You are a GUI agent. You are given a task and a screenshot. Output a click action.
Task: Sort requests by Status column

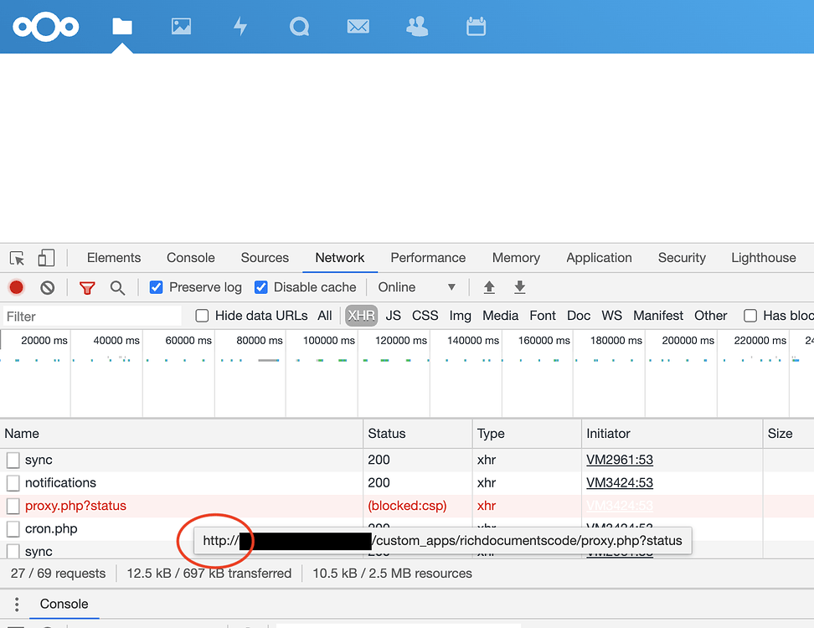pos(417,434)
